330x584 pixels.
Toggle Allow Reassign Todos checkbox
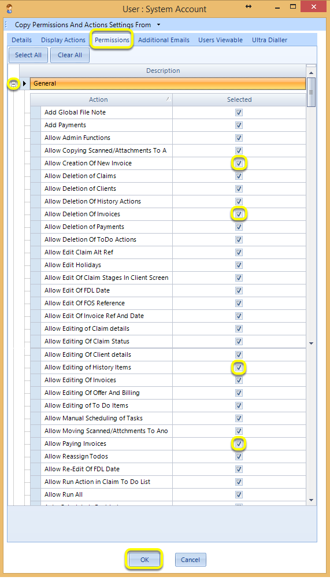click(239, 457)
